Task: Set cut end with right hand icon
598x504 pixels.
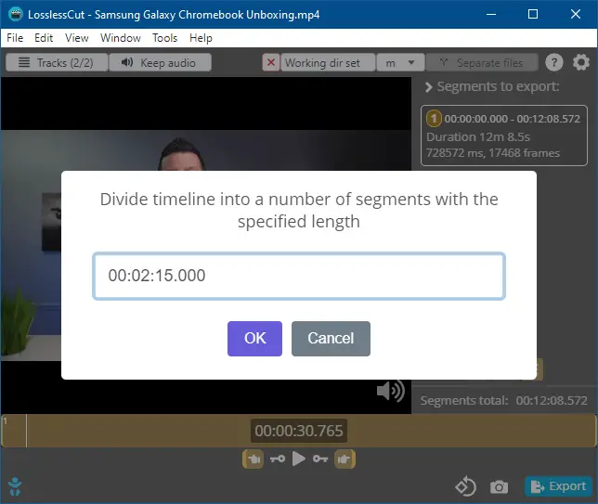Action: 344,459
